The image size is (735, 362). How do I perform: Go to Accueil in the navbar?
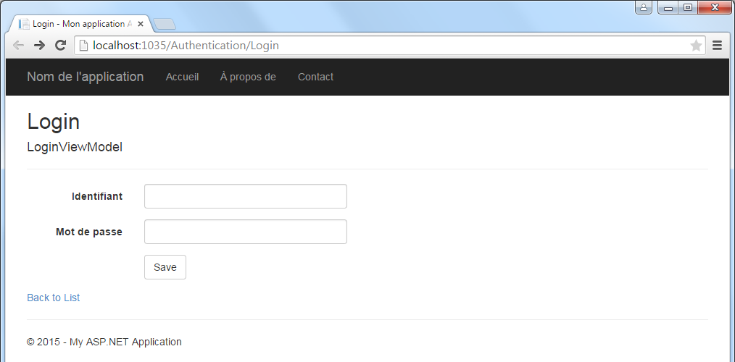tap(183, 77)
